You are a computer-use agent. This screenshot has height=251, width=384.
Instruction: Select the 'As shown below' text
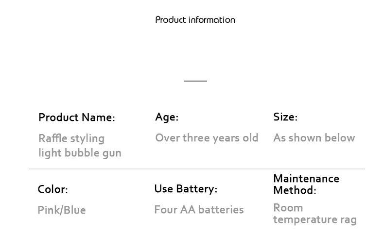314,138
